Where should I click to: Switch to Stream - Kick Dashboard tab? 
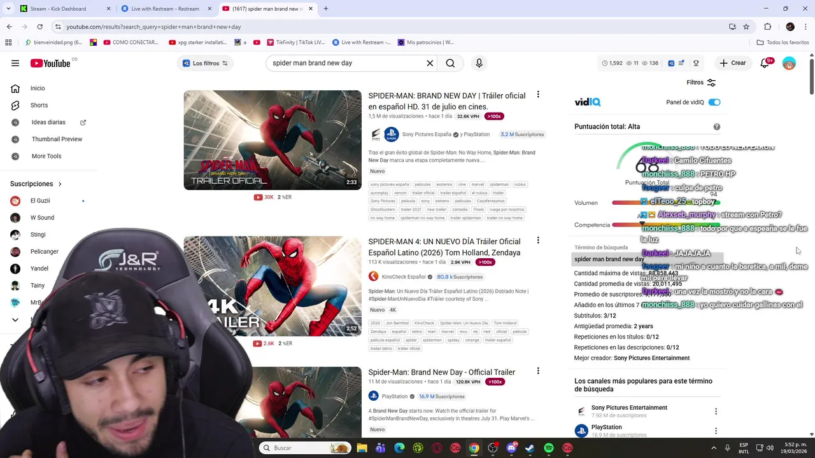click(59, 9)
